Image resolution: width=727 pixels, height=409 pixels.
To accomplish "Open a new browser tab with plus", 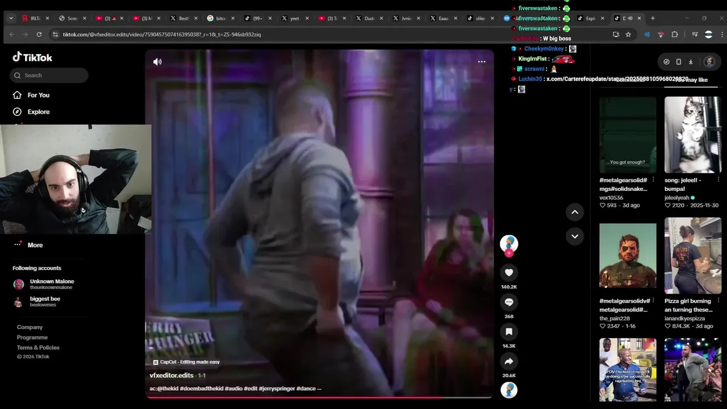I will [653, 18].
